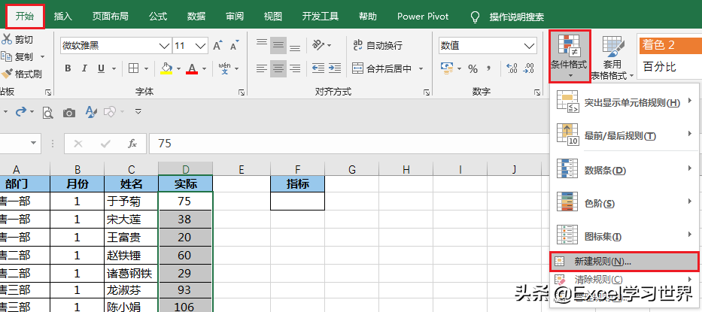Click the formula bar showing 75
The height and width of the screenshot is (312, 702).
coord(349,144)
